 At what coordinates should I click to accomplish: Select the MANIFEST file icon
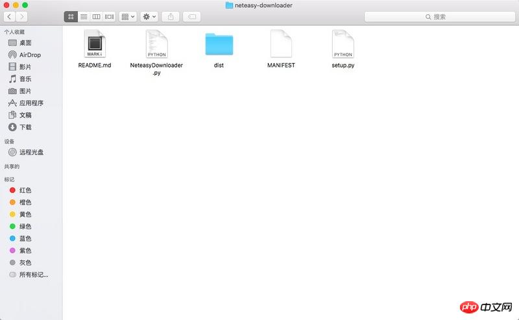(x=281, y=43)
